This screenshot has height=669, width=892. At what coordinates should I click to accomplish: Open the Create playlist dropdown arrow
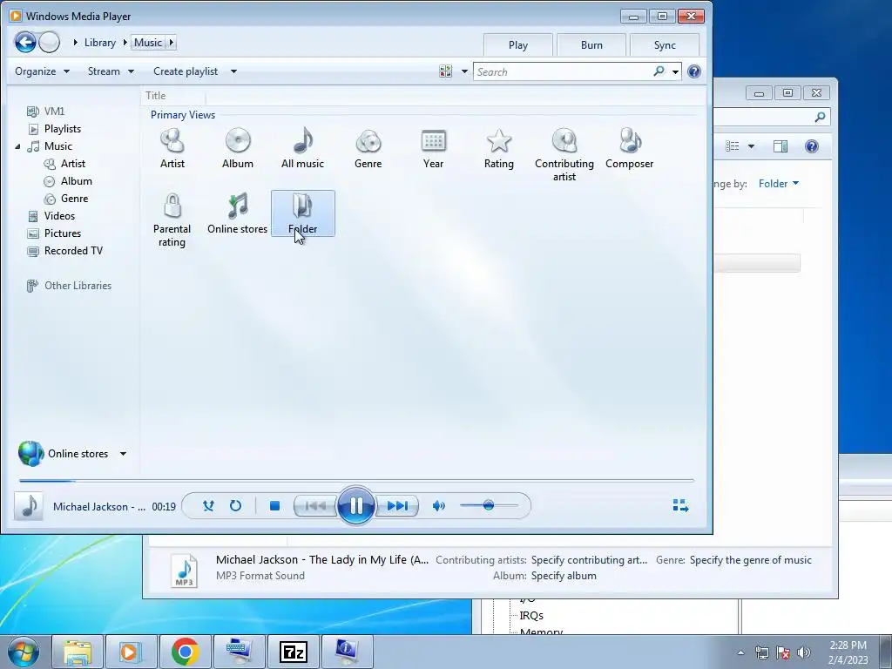pyautogui.click(x=233, y=71)
